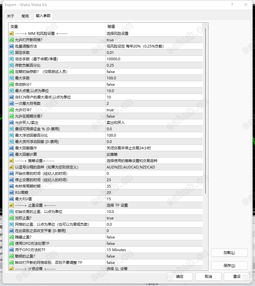
Task: Click the ab icon beside MM 和风险设置
Action: click(x=11, y=34)
